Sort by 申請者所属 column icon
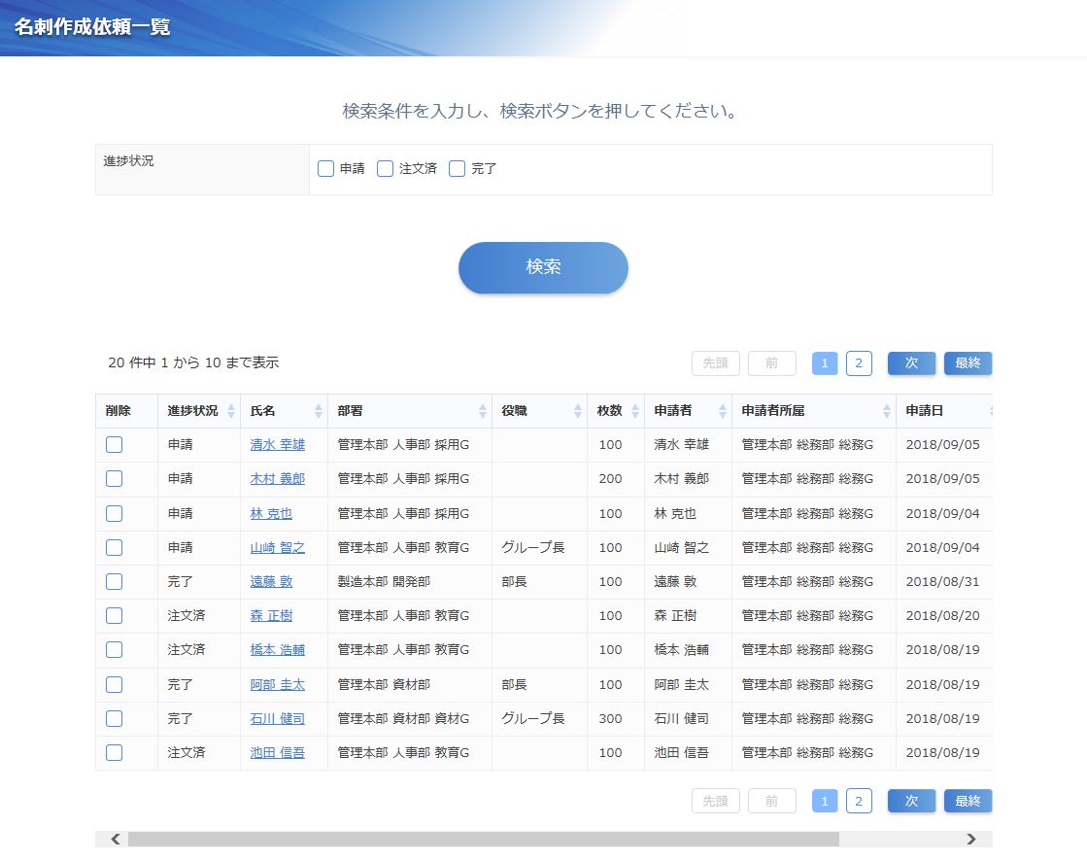 click(887, 411)
